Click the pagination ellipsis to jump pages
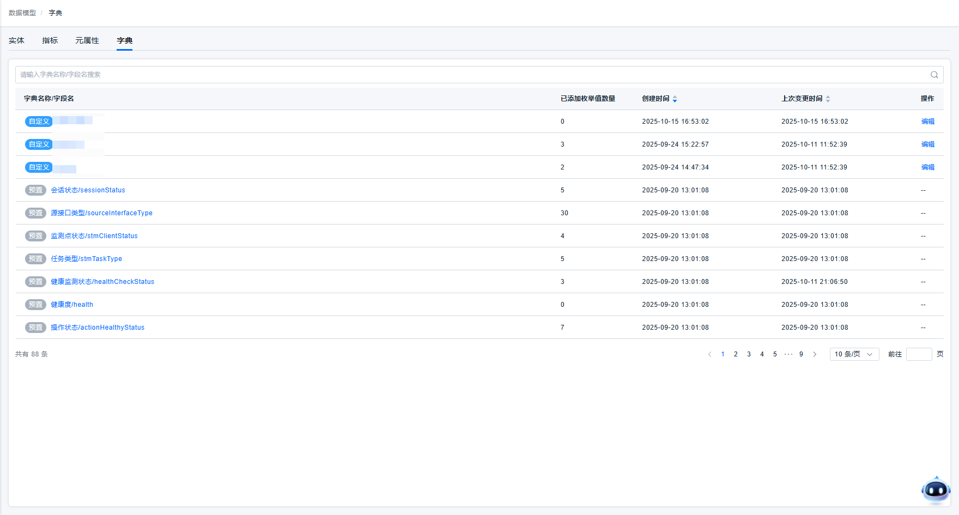Screen dimensions: 959x515 [x=788, y=354]
